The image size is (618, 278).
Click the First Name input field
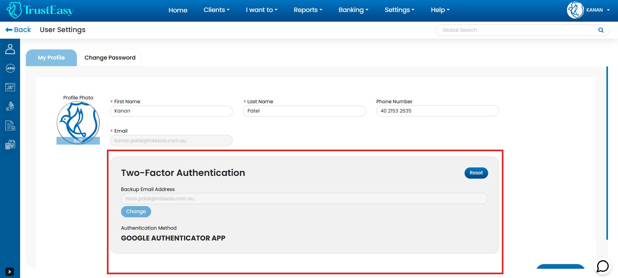(x=171, y=111)
